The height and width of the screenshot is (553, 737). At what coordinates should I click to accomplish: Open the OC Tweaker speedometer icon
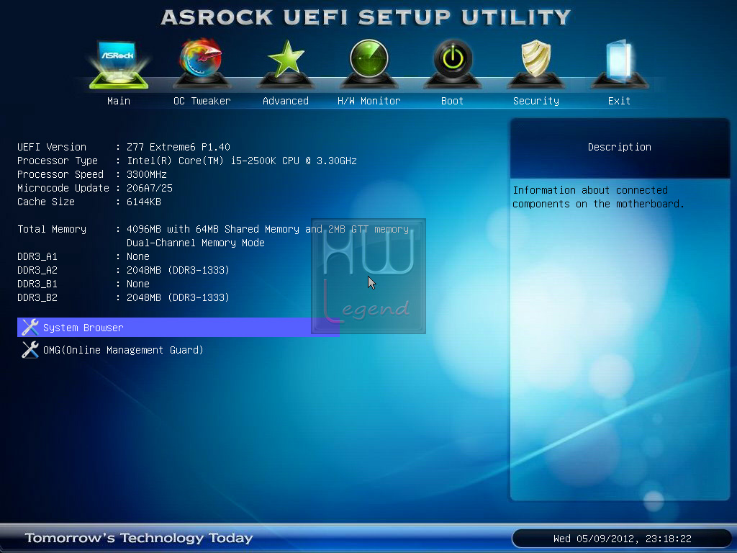coord(202,63)
